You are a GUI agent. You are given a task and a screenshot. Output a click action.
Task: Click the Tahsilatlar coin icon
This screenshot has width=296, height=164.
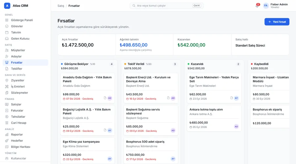7,116
